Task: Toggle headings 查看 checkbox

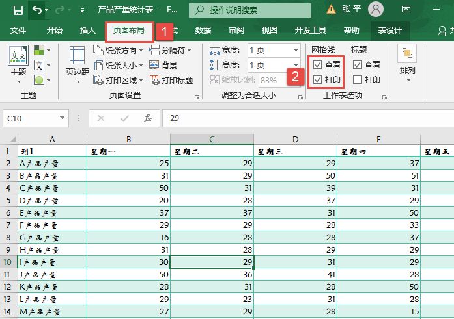Action: pyautogui.click(x=358, y=65)
